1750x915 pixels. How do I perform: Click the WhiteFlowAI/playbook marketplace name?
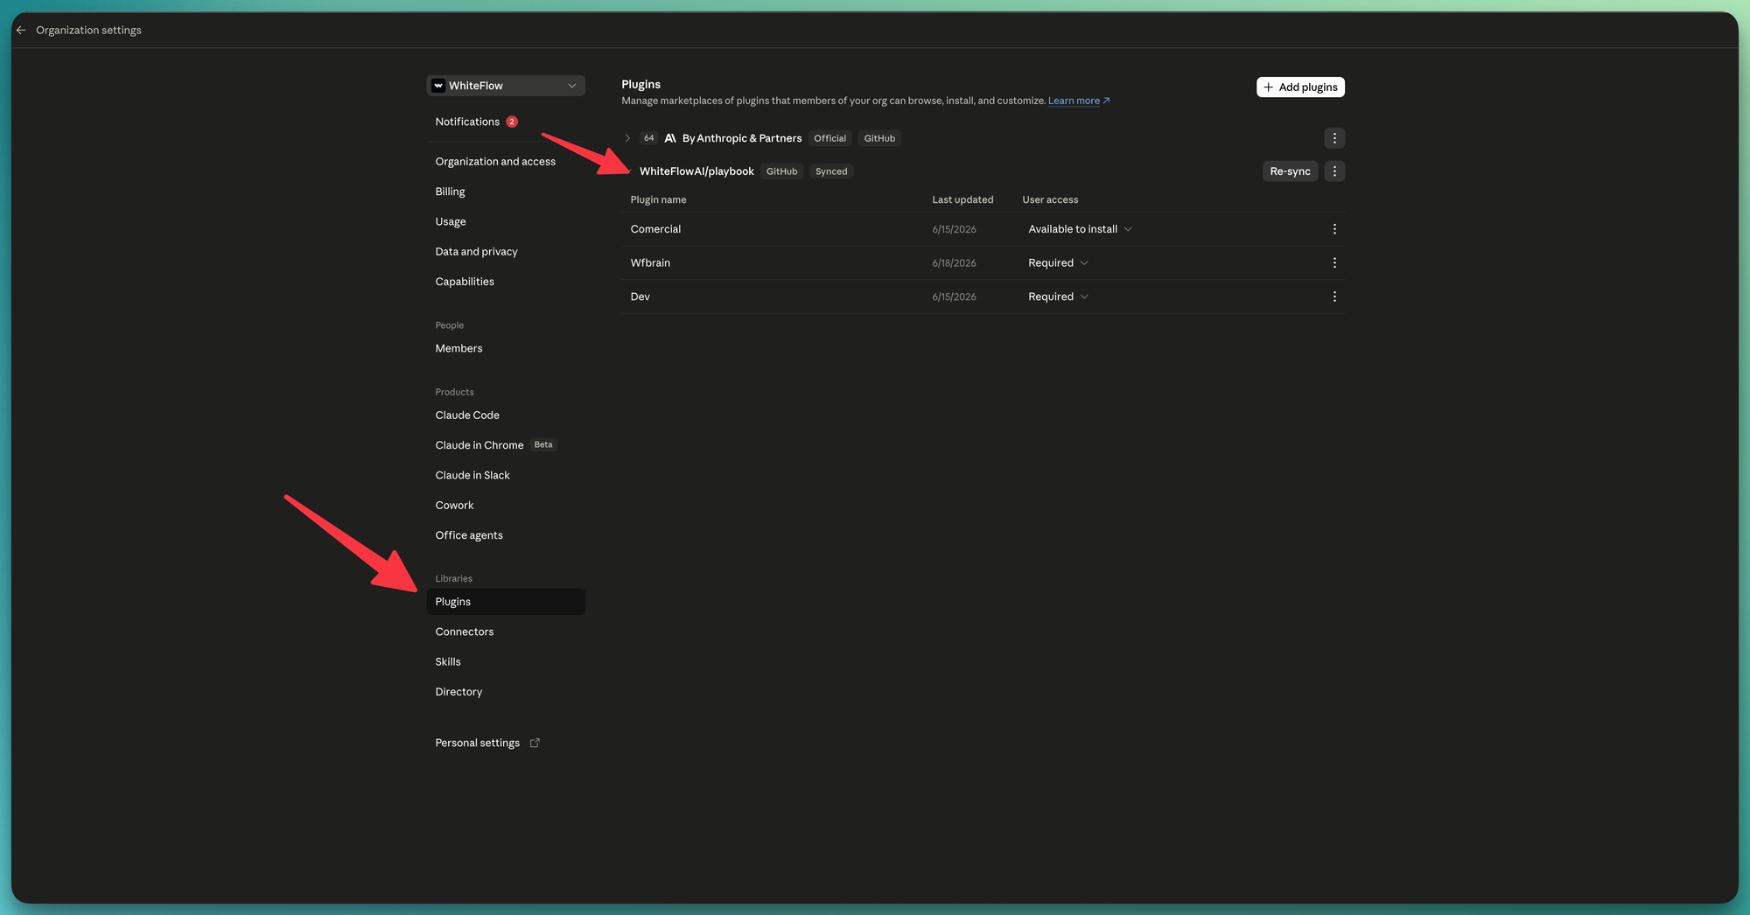click(x=696, y=171)
